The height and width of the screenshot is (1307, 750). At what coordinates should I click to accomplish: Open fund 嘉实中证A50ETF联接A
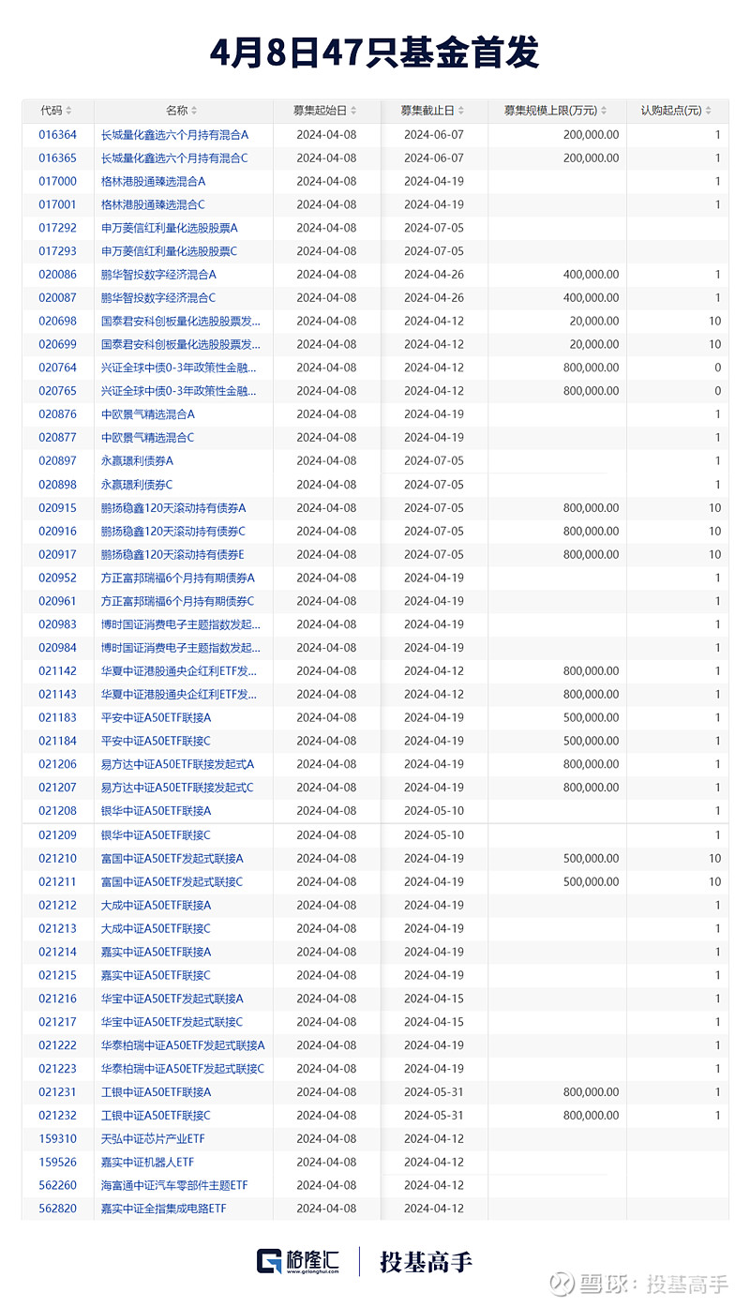click(157, 953)
